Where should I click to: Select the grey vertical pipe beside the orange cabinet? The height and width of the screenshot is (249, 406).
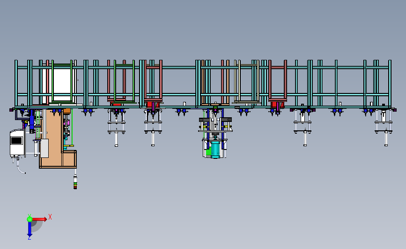point(44,124)
